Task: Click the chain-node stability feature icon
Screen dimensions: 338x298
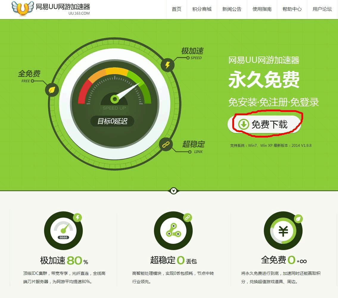Action: point(173,230)
